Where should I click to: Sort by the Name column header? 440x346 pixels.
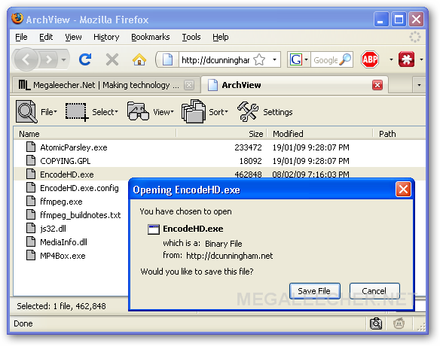95,134
